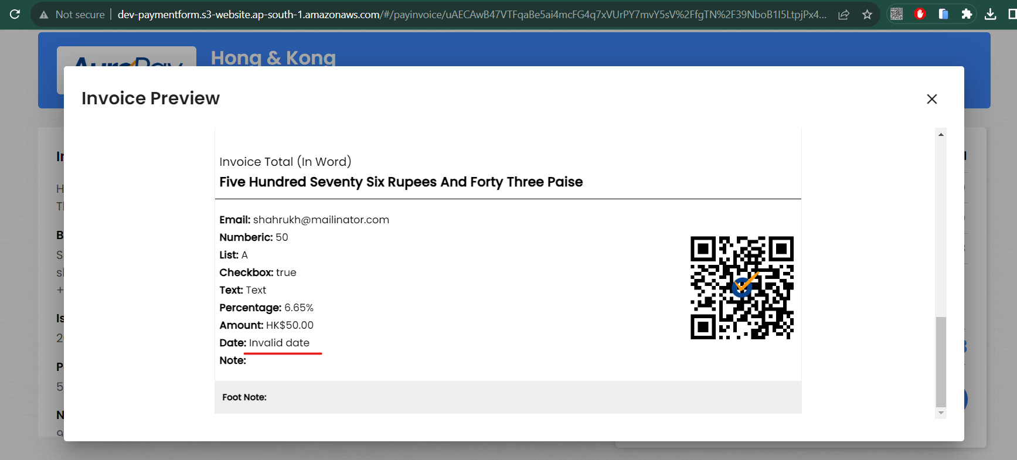Close the Invoice Preview dialog

click(x=931, y=99)
